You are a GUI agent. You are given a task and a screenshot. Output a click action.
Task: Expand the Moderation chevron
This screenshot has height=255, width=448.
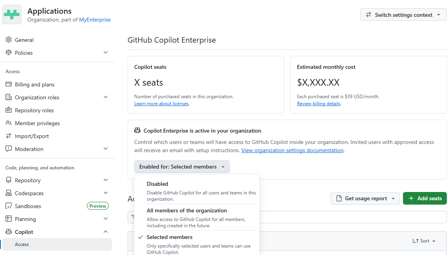click(106, 149)
